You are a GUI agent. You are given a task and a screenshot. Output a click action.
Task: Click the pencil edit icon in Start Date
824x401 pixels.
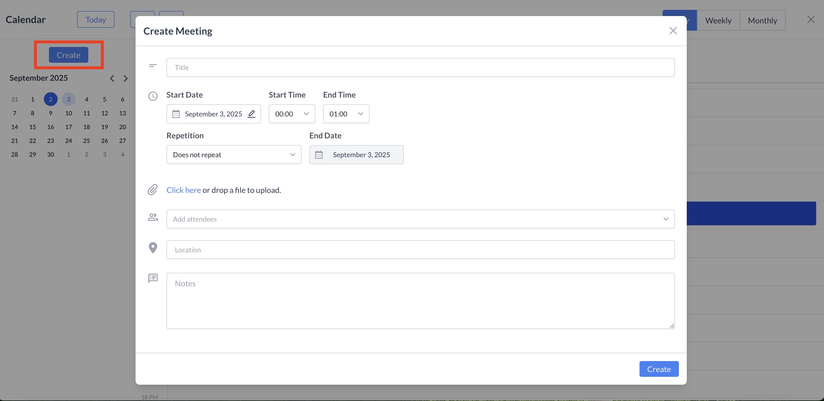[251, 114]
